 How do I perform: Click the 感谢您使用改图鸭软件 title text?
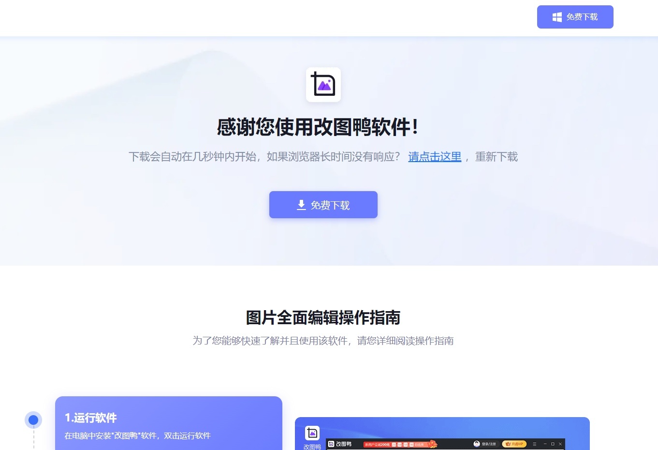coord(317,127)
